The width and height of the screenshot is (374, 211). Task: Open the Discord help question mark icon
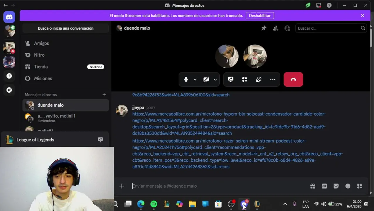pos(329,5)
